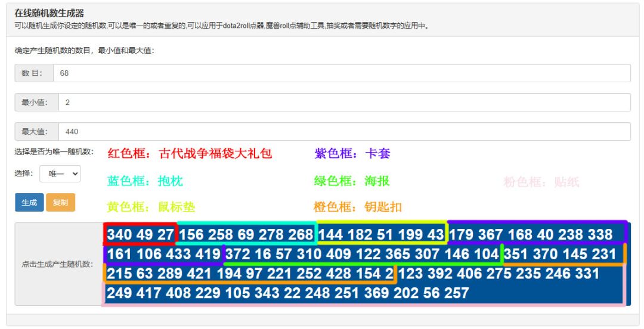
Task: Click the number 392 in results
Action: pos(441,274)
